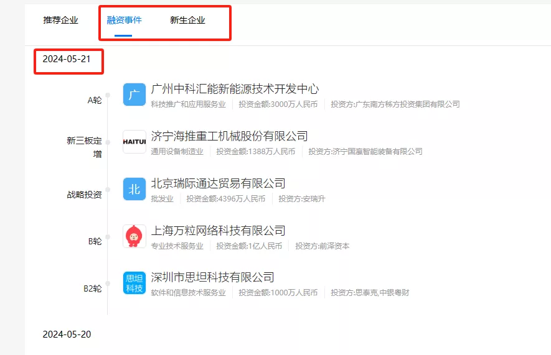This screenshot has width=551, height=355.
Task: Select the 融资事件 tab
Action: click(x=124, y=21)
